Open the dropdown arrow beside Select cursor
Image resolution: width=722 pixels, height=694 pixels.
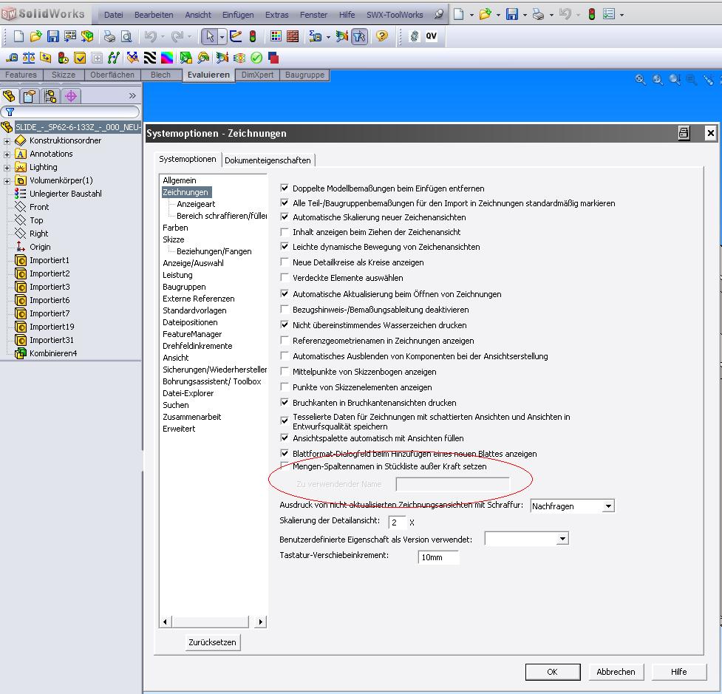coord(222,36)
